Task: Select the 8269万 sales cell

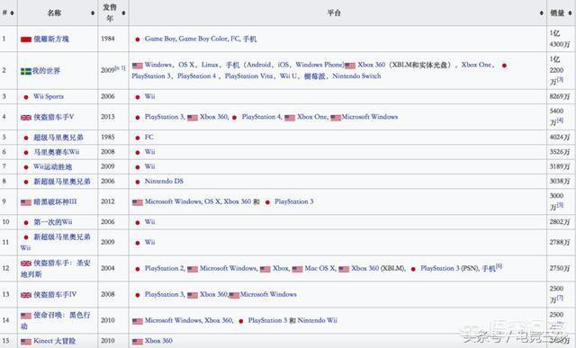Action: click(561, 96)
